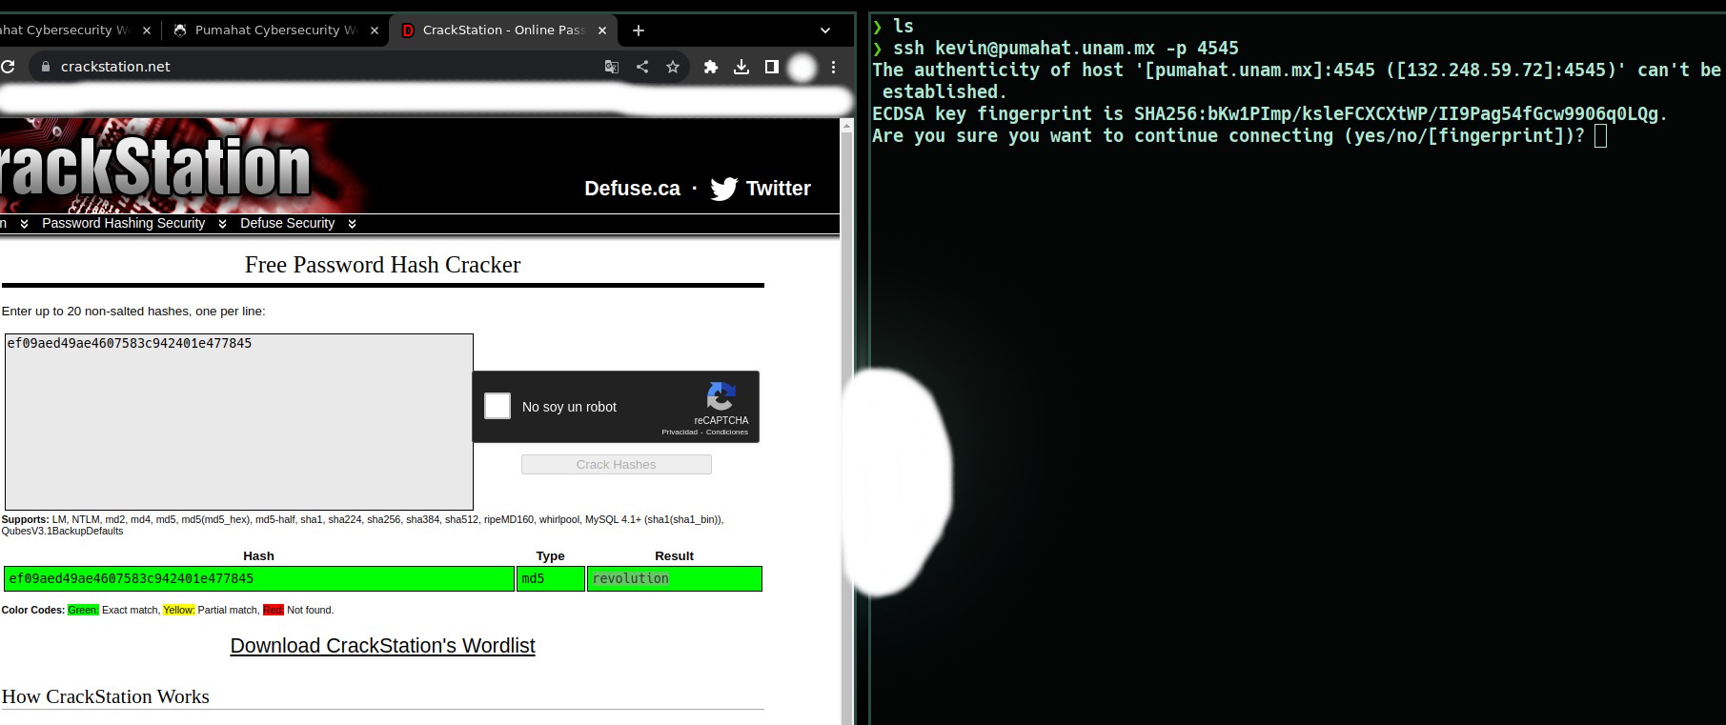The height and width of the screenshot is (725, 1726).
Task: Share this page icon in address bar
Action: pyautogui.click(x=642, y=67)
